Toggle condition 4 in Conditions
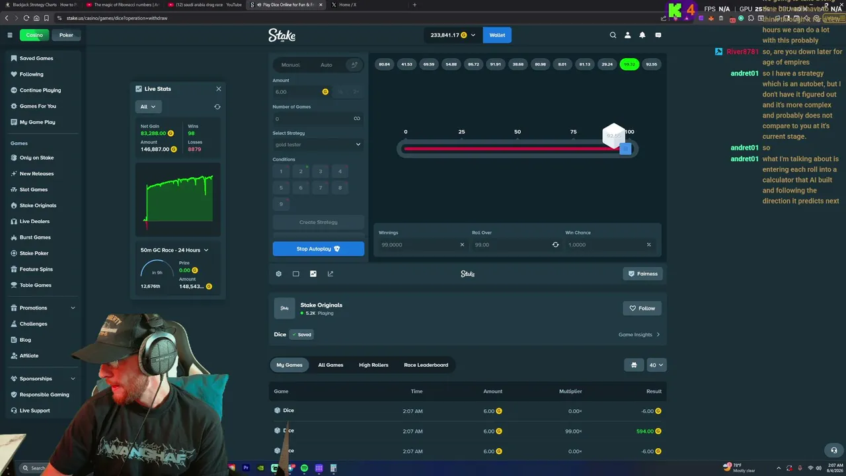Viewport: 846px width, 476px height. 340,171
